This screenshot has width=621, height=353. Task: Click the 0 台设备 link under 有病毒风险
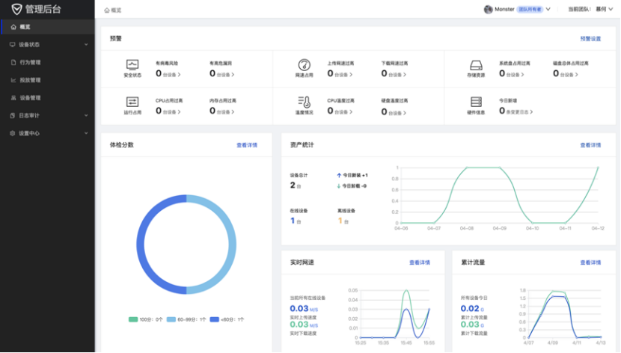point(170,74)
